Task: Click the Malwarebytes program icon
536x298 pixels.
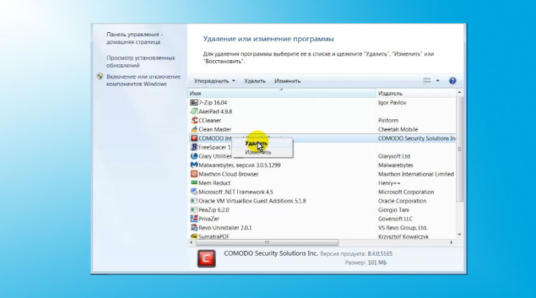Action: (x=194, y=165)
